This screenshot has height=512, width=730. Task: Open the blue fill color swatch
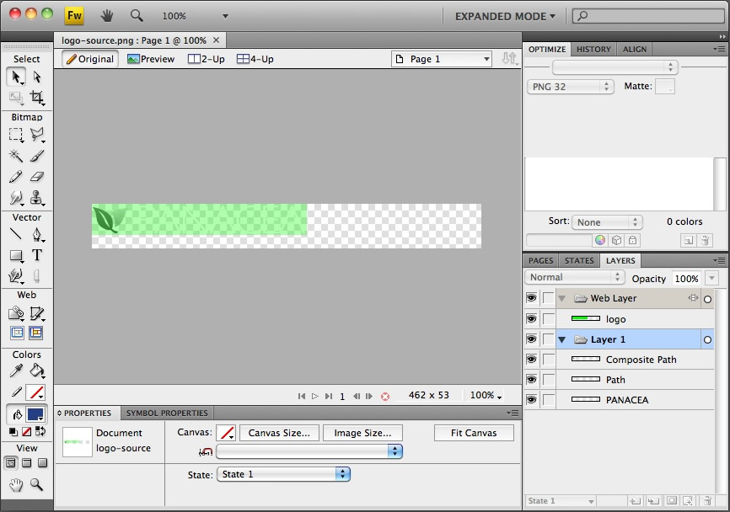coord(36,414)
